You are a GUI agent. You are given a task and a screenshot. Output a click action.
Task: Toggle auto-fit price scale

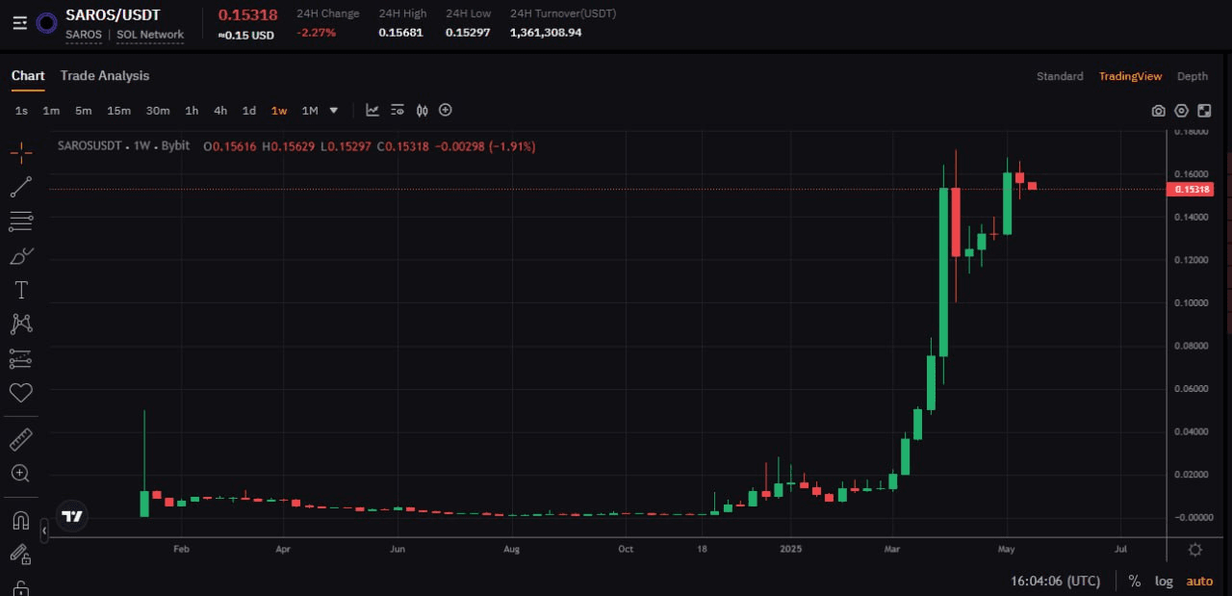point(1199,581)
